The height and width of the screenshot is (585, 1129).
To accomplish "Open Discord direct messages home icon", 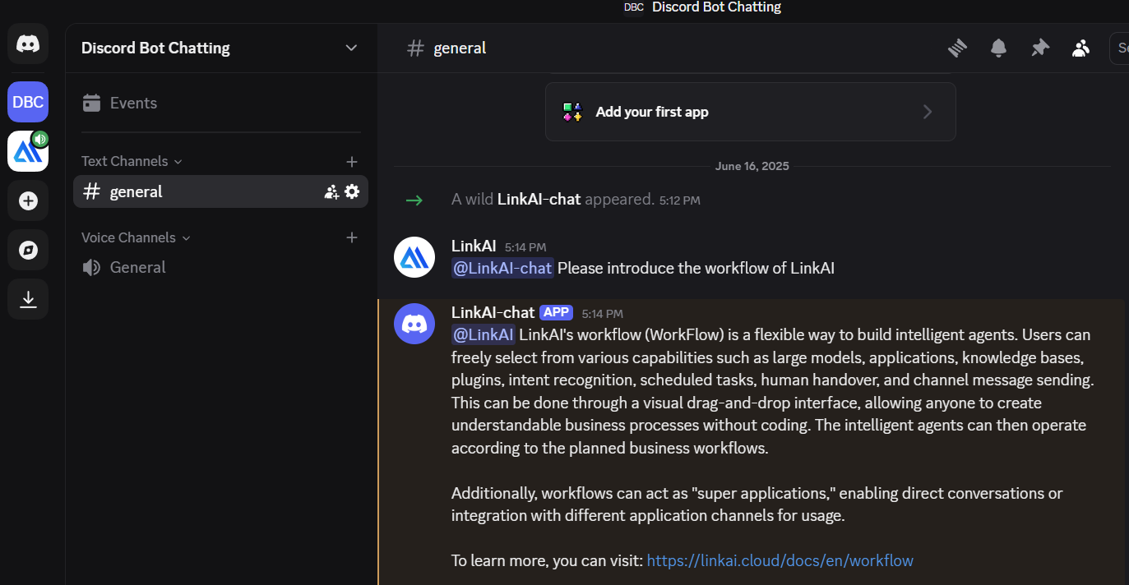I will point(28,44).
